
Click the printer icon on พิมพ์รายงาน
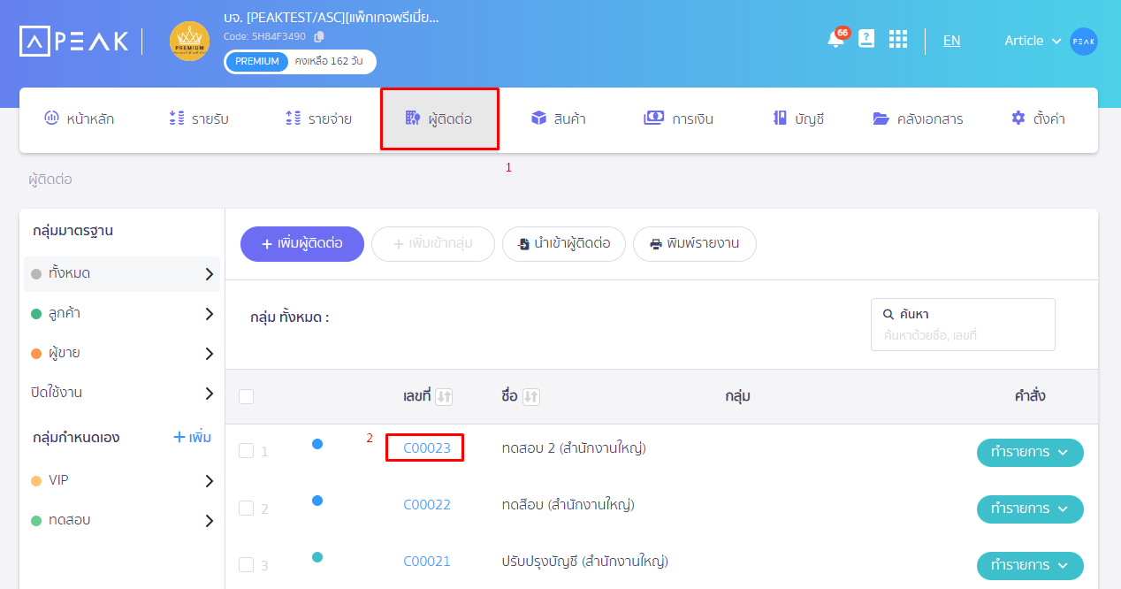click(655, 244)
